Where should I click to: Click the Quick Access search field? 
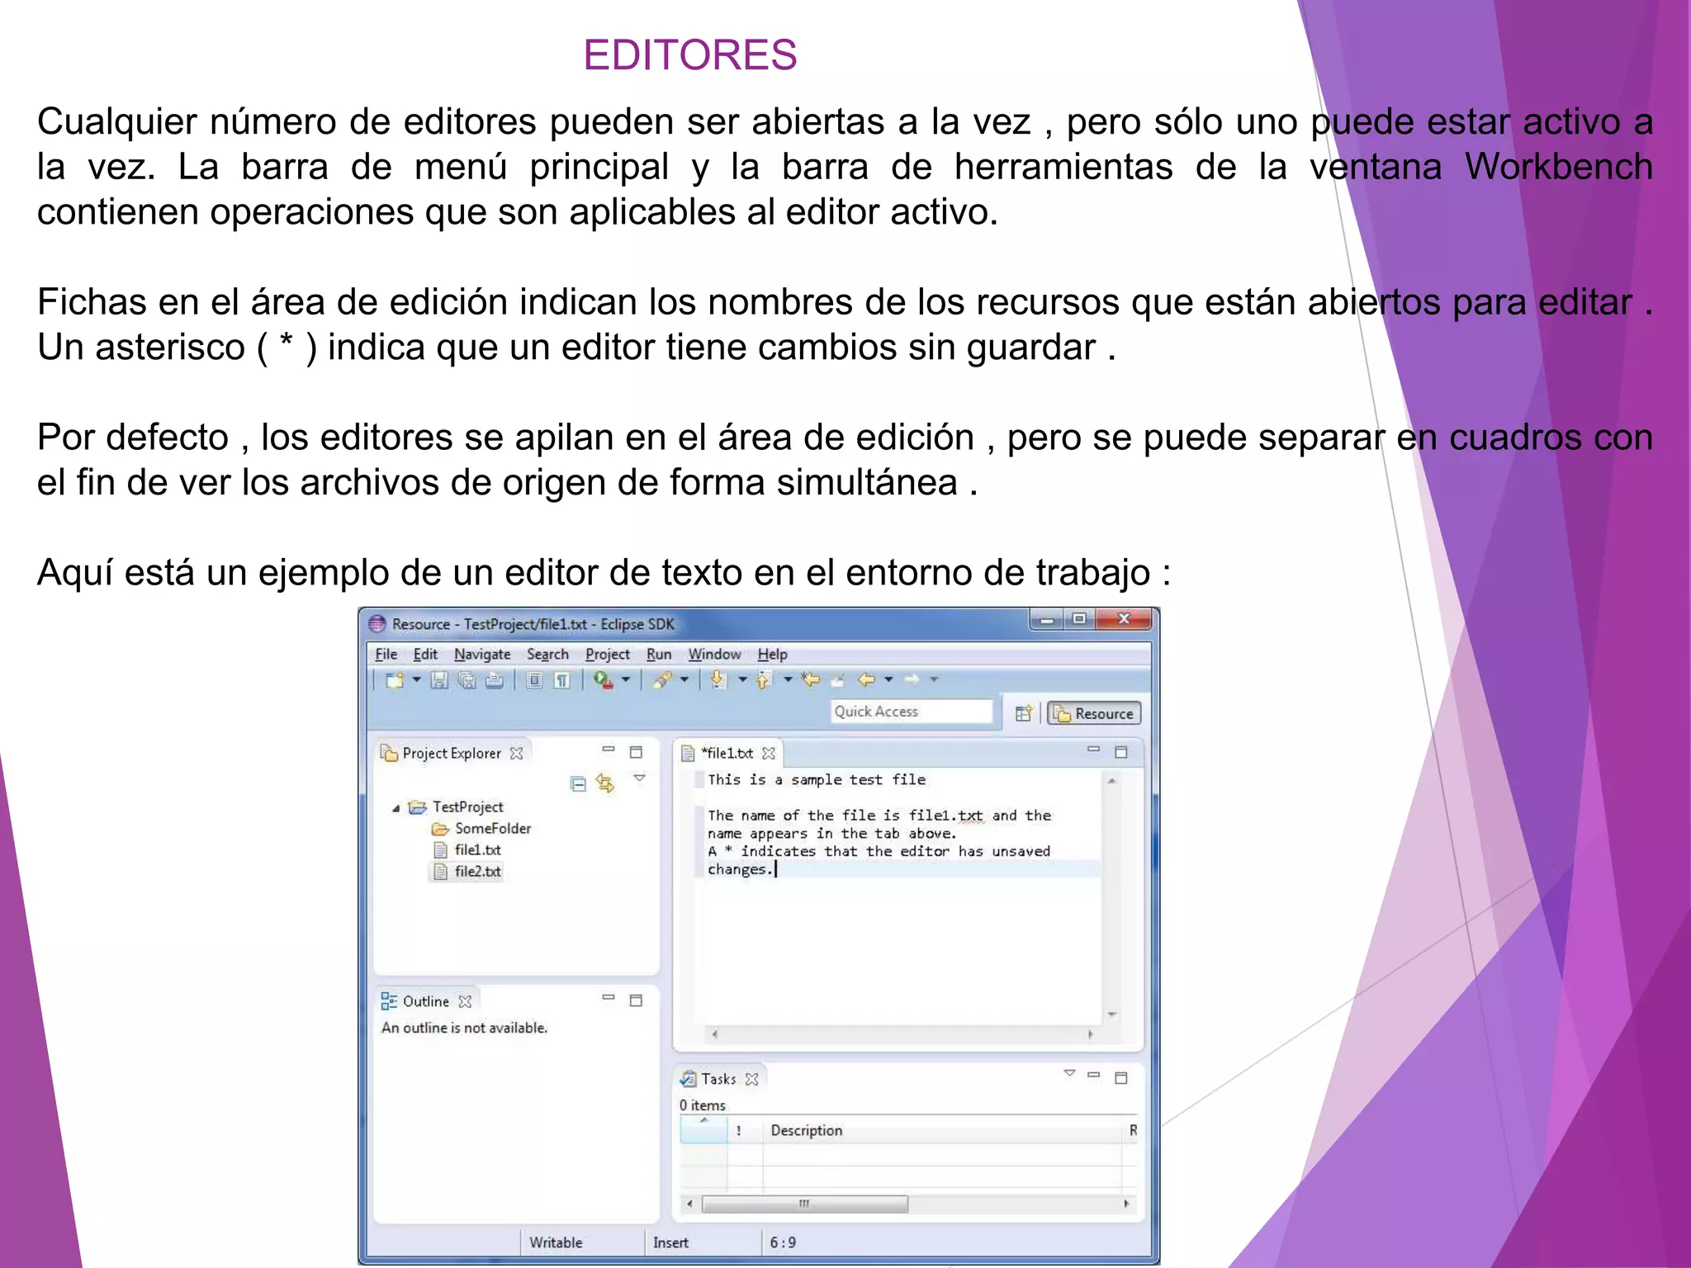pyautogui.click(x=912, y=712)
